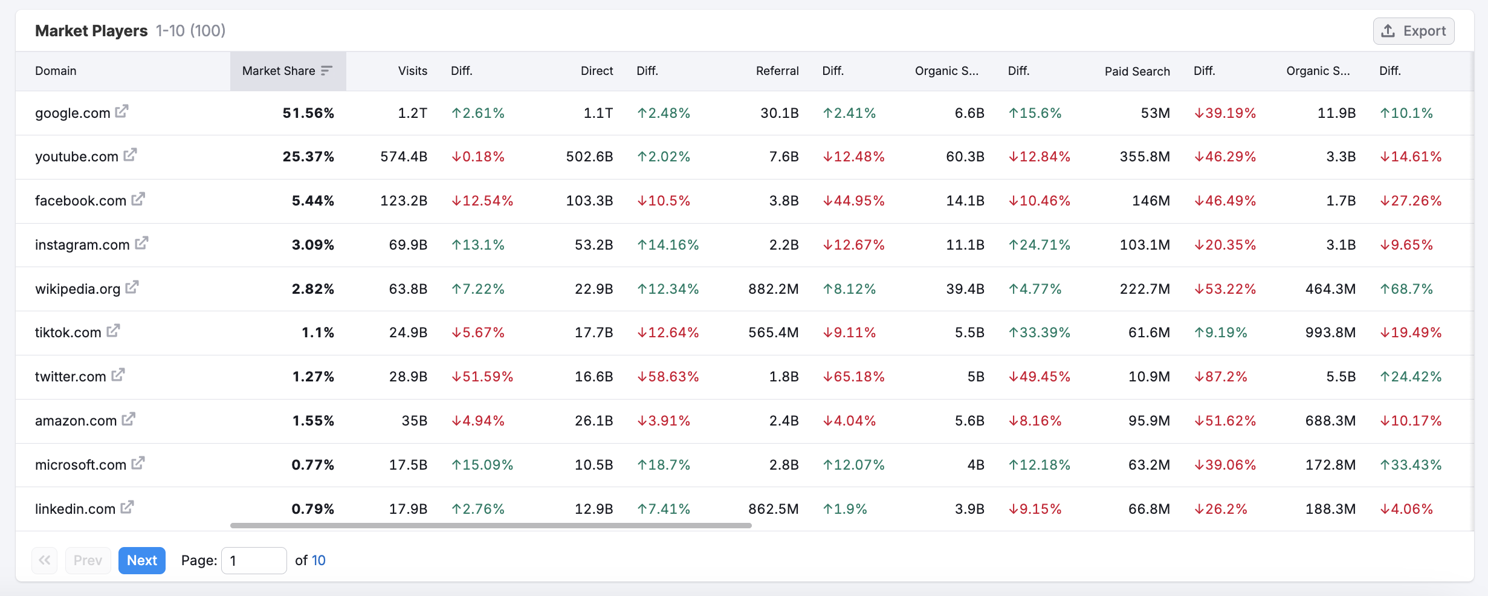Click facebook.com external link icon

click(138, 199)
